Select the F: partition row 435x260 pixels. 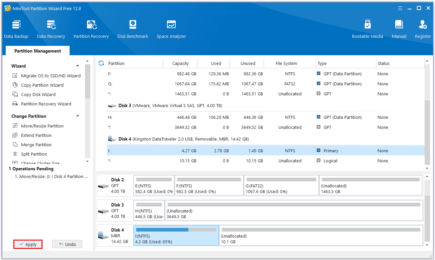(x=266, y=74)
